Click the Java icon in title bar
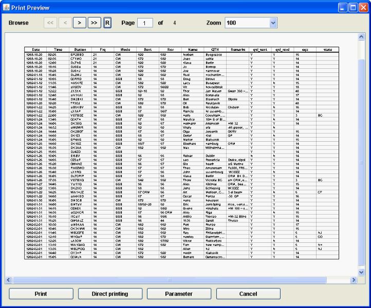 7,7
